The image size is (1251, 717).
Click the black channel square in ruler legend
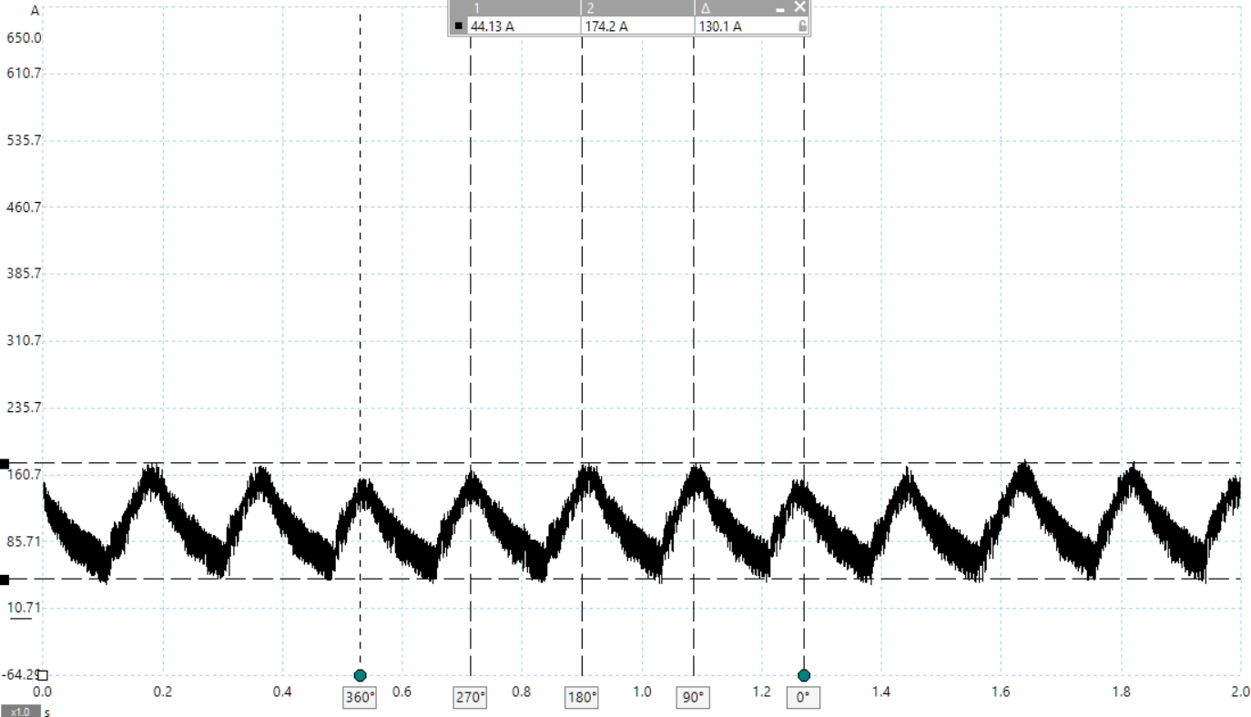[x=458, y=26]
